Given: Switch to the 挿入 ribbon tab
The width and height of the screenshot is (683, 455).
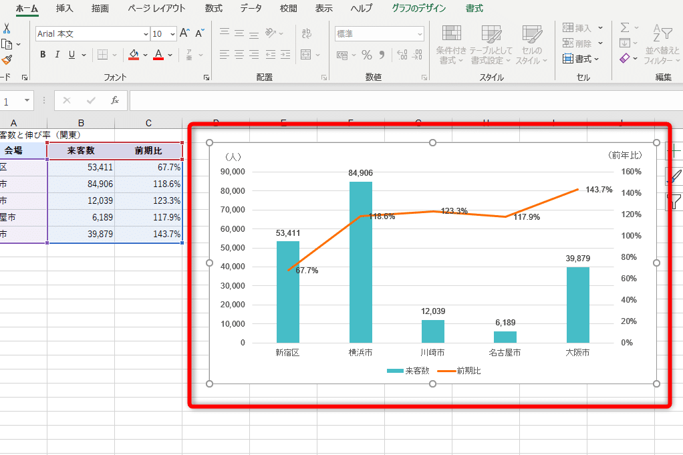Looking at the screenshot, I should point(65,9).
